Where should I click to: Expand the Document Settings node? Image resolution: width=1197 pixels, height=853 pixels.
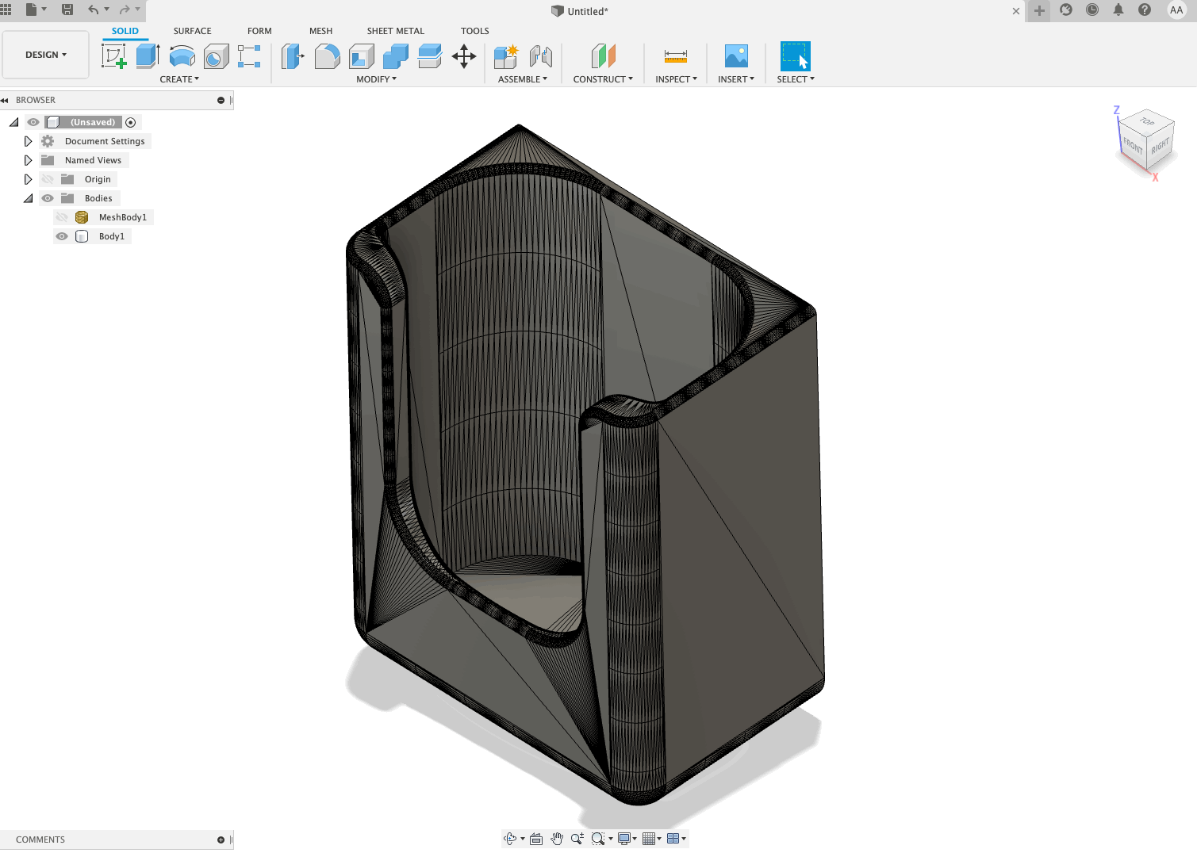coord(28,141)
